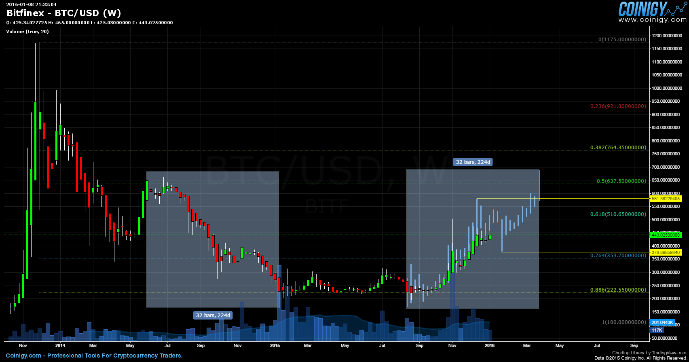Select the 0.236(921.3) Fibonacci level label
The image size is (689, 362).
(x=618, y=106)
